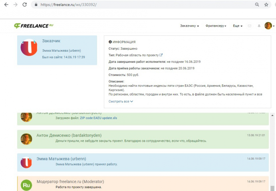Click the green Ru moderator avatar
Viewport: 276px width, 191px height.
[26, 185]
